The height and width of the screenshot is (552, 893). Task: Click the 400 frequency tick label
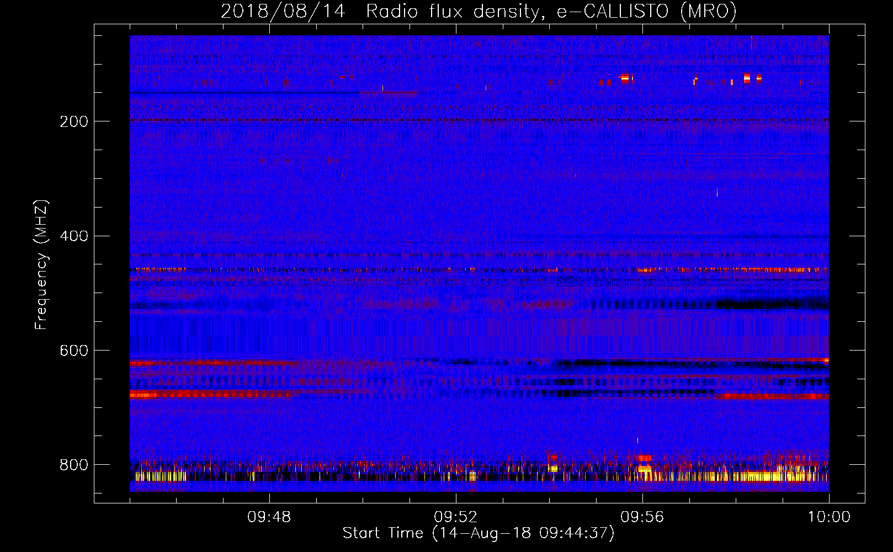tap(74, 236)
